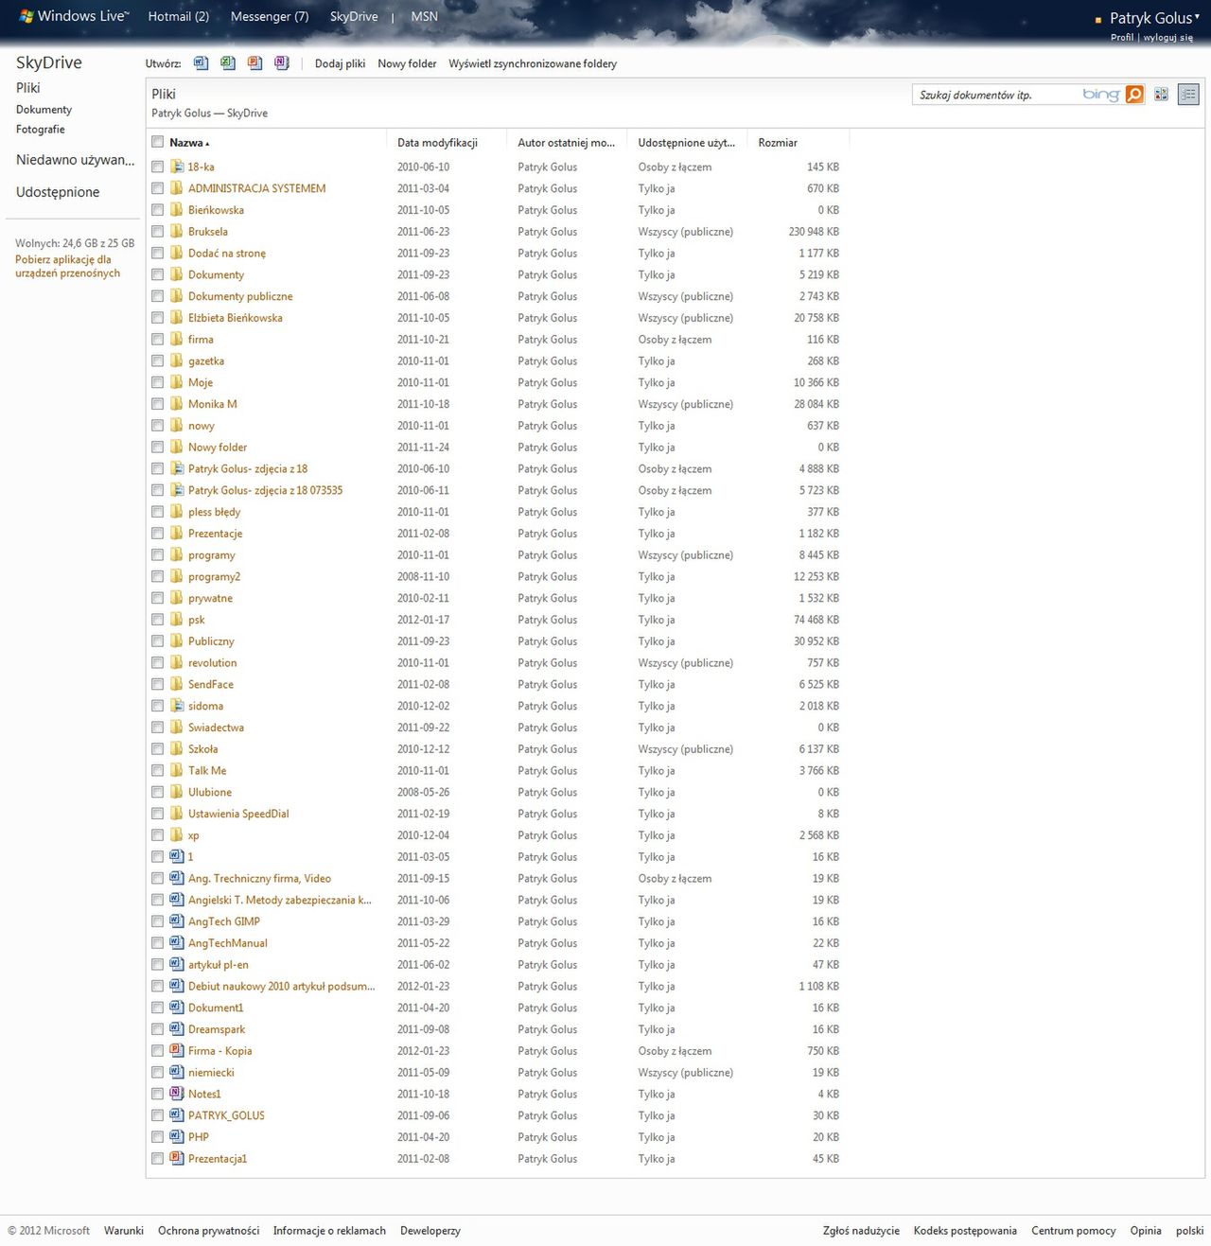The height and width of the screenshot is (1246, 1211).
Task: Click the Word icon beside niemiecki
Action: [x=177, y=1072]
